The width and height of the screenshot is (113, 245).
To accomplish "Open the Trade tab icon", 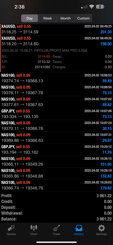I will click(56, 228).
